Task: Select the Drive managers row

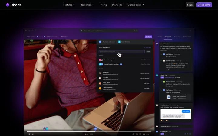Action: [124, 60]
